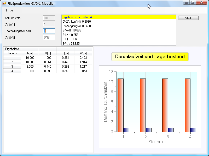
Task: Click the blue bar for Station 4
Action: click(x=193, y=130)
